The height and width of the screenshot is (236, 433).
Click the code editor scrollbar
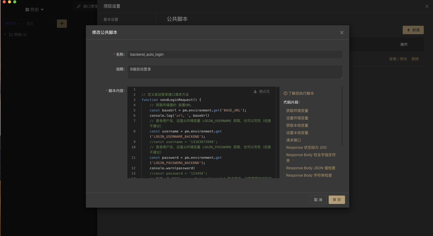coord(278,132)
